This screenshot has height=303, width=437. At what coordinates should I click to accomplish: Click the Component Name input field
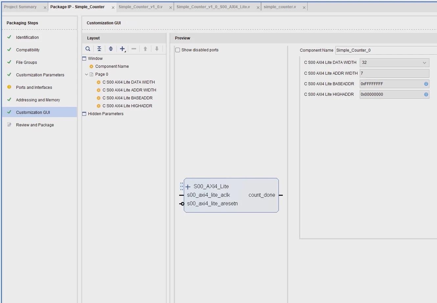(x=386, y=50)
